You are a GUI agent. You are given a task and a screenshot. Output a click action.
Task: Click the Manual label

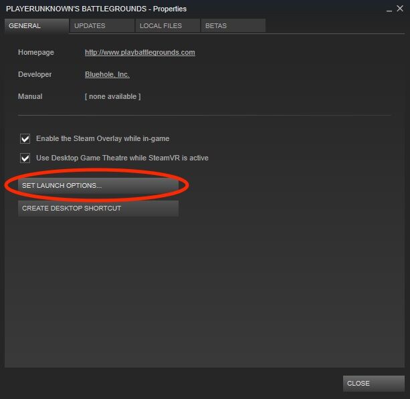pyautogui.click(x=30, y=96)
